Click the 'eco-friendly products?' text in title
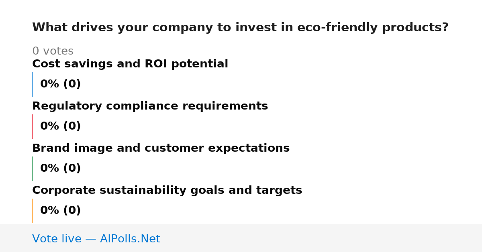 (373, 28)
